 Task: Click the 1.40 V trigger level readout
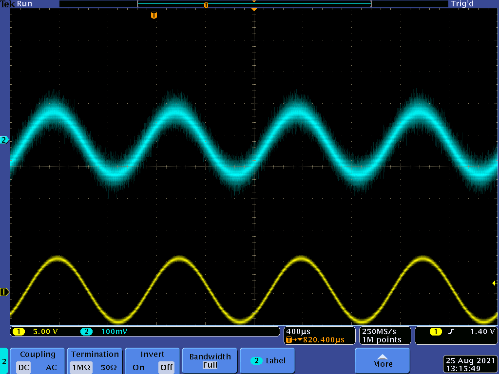tap(482, 332)
